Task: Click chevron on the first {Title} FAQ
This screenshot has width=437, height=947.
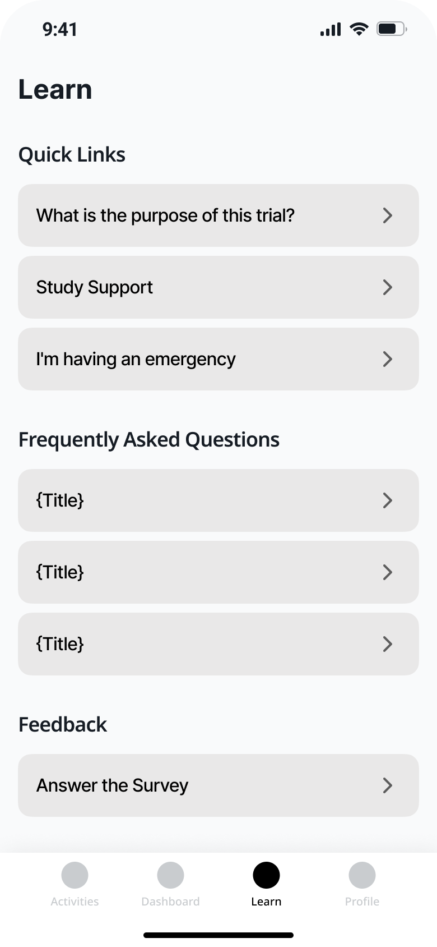Action: [387, 500]
